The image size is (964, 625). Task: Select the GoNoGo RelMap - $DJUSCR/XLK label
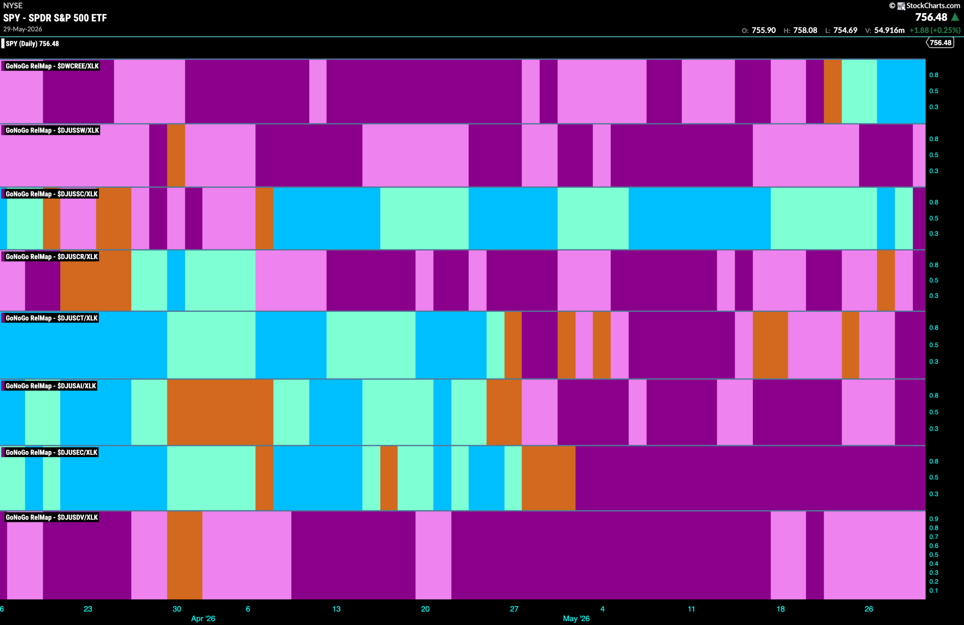[x=52, y=257]
